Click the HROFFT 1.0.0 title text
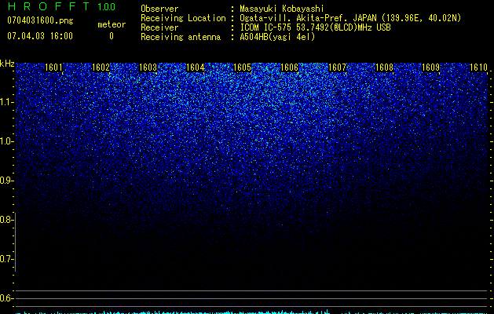The width and height of the screenshot is (494, 314). point(61,6)
